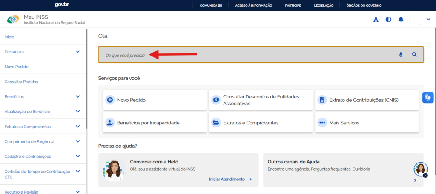Click arrow in Outros canais de Ajuda

[415, 180]
